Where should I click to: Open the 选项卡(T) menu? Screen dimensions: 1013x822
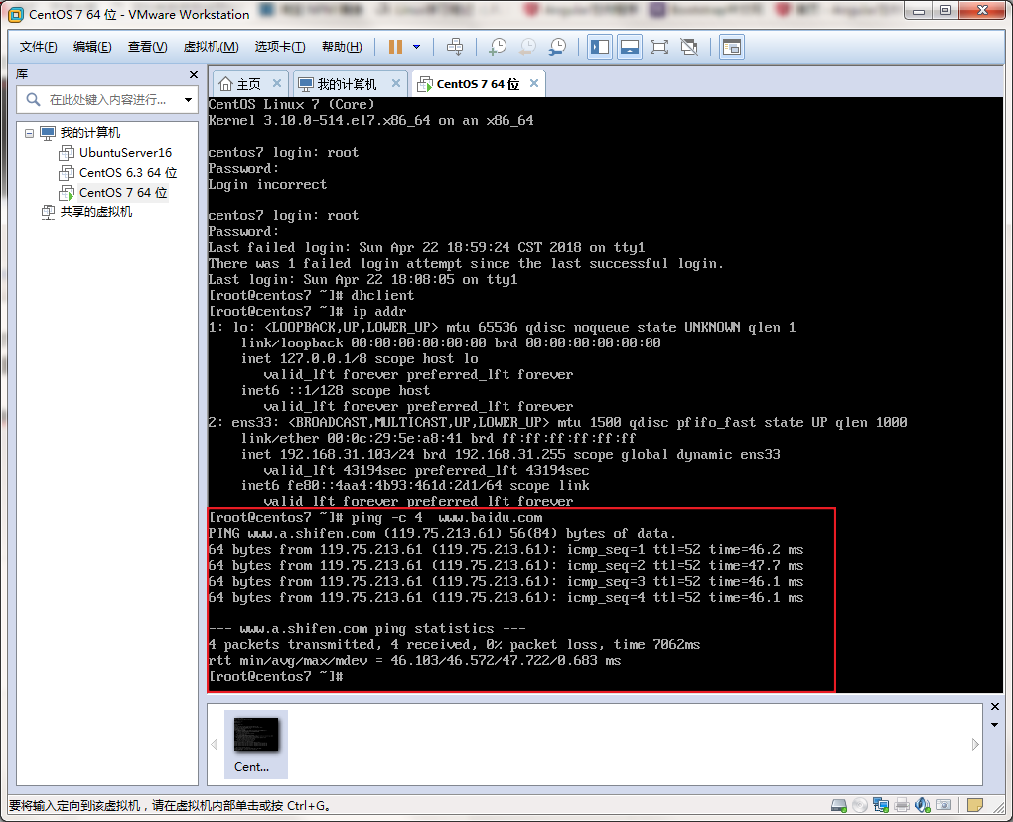pos(280,47)
